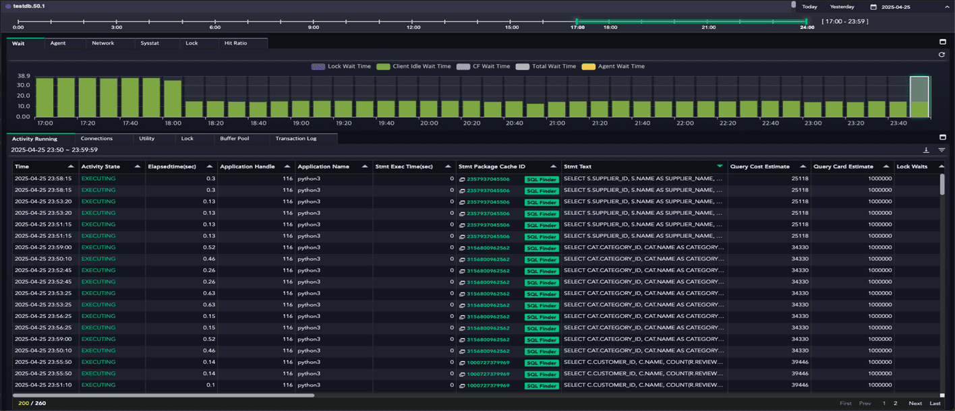Click the '[ 17:00 - 23:59 ]' range text
The height and width of the screenshot is (411, 955).
click(x=844, y=22)
